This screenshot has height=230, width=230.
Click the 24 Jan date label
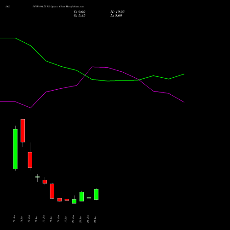click(88, 219)
